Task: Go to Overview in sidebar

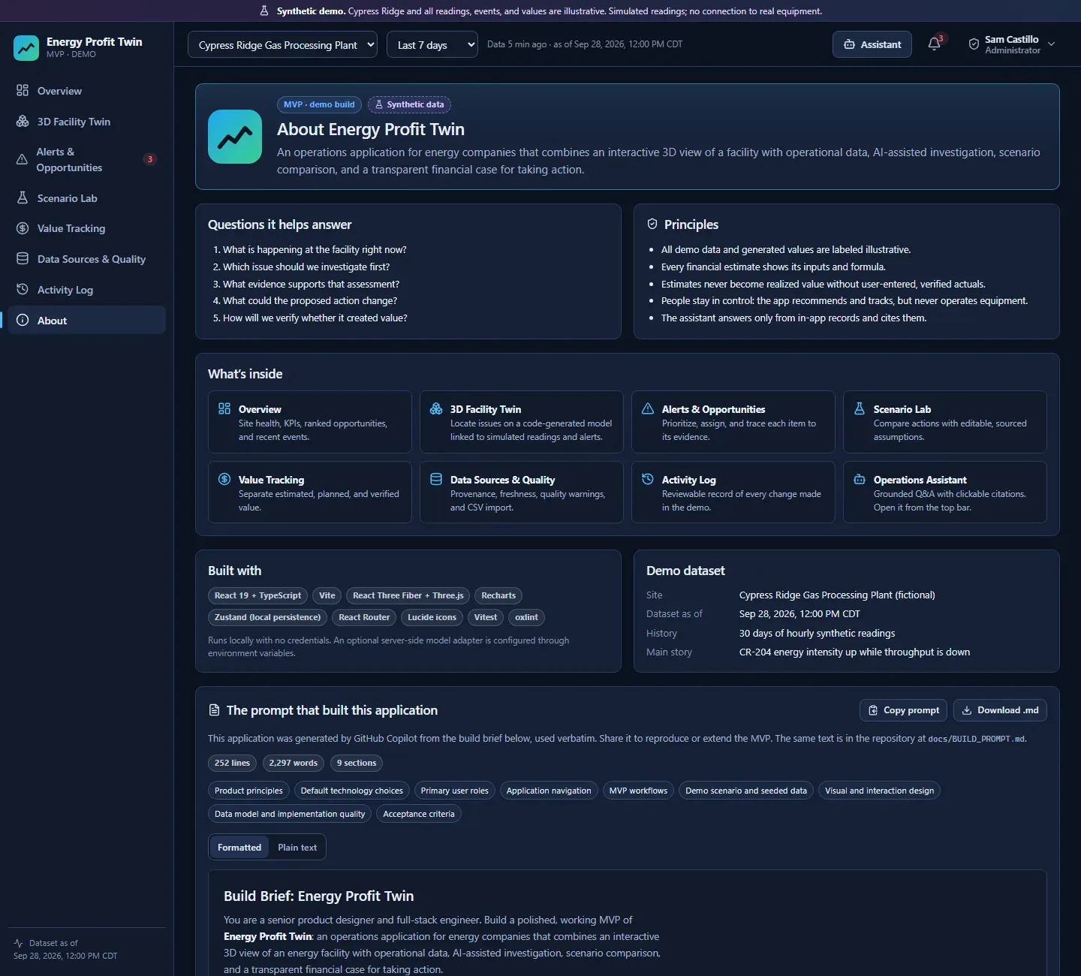Action: pyautogui.click(x=86, y=91)
